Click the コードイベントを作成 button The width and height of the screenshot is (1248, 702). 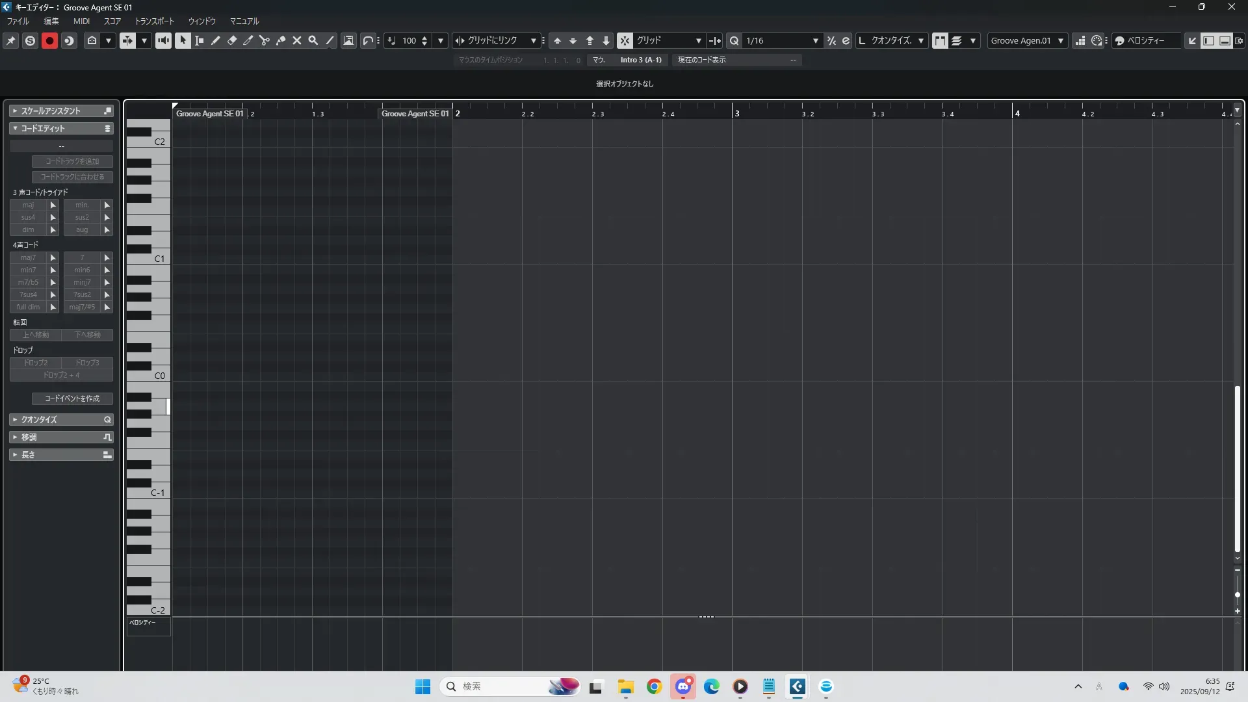pyautogui.click(x=72, y=398)
